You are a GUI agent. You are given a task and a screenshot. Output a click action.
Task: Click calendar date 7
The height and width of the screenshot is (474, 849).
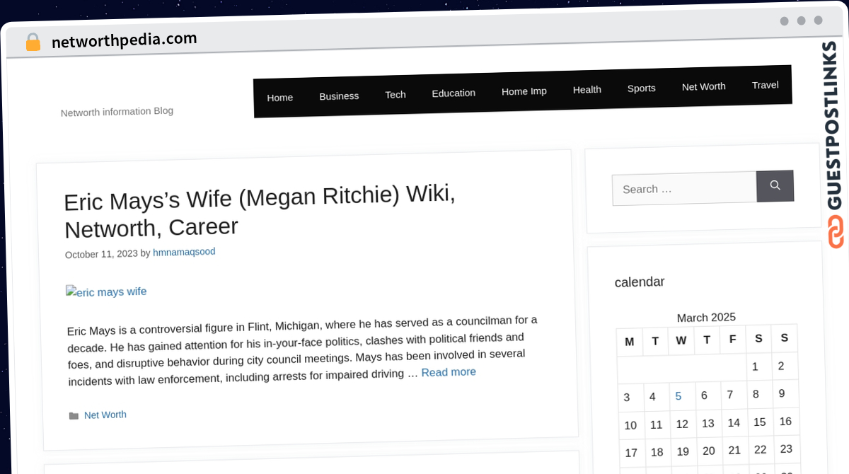(x=730, y=395)
